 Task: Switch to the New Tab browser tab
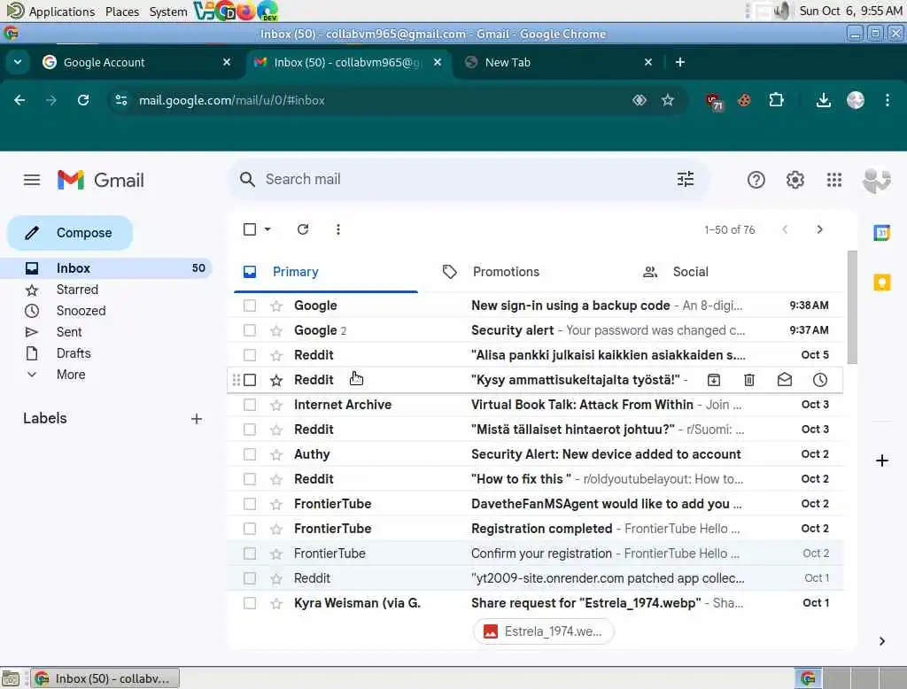point(558,63)
